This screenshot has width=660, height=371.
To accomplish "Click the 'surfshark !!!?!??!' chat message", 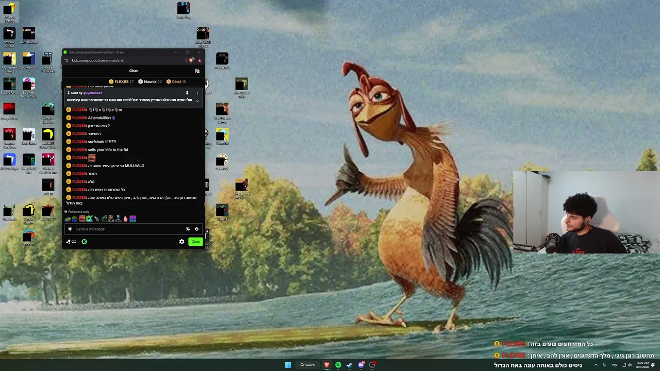I will coord(102,142).
